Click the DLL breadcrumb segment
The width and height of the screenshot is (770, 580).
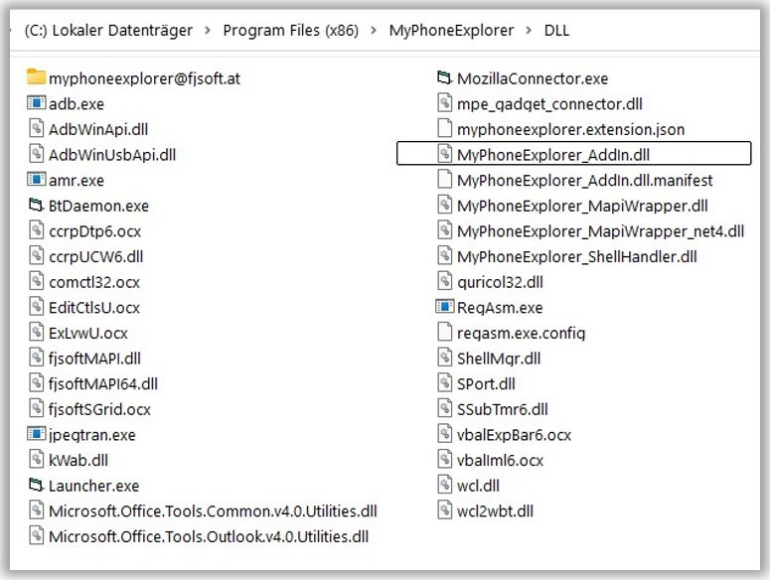tap(556, 31)
